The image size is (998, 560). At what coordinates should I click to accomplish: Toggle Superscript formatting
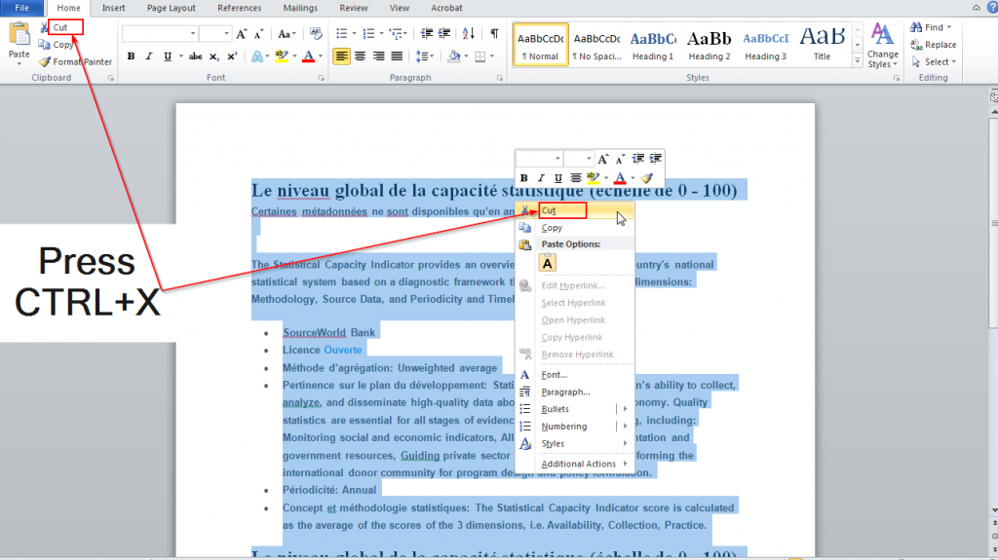[232, 56]
